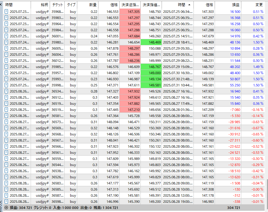Select the icon of the row with loss -7 080
Image resolution: width=268 pixels, height=212 pixels.
click(6, 110)
